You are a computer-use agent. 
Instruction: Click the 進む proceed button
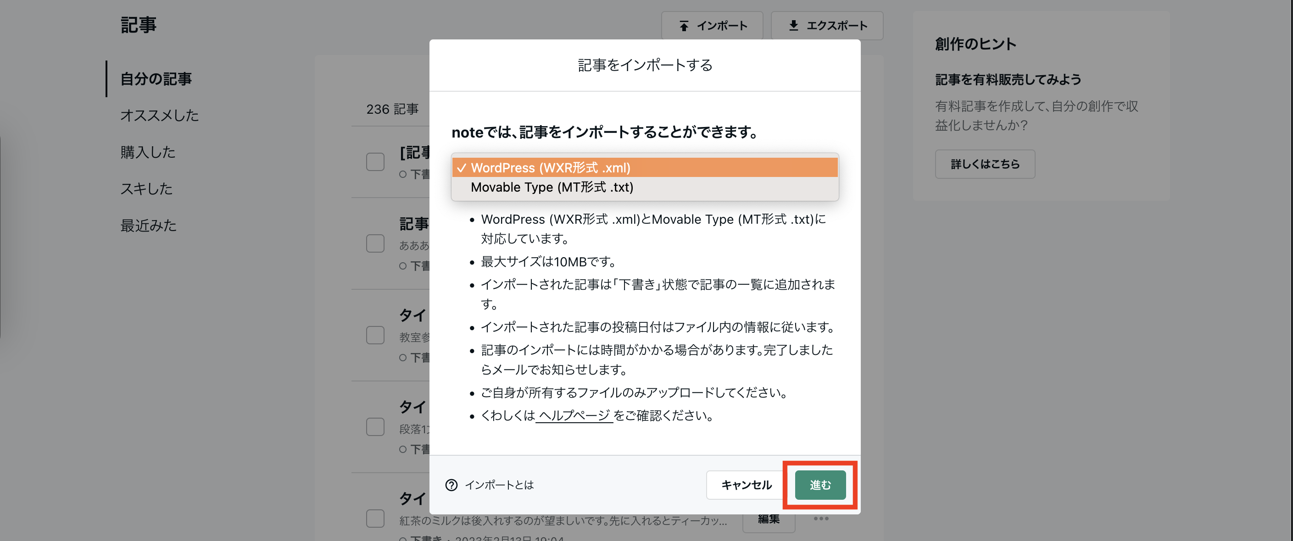click(x=819, y=485)
